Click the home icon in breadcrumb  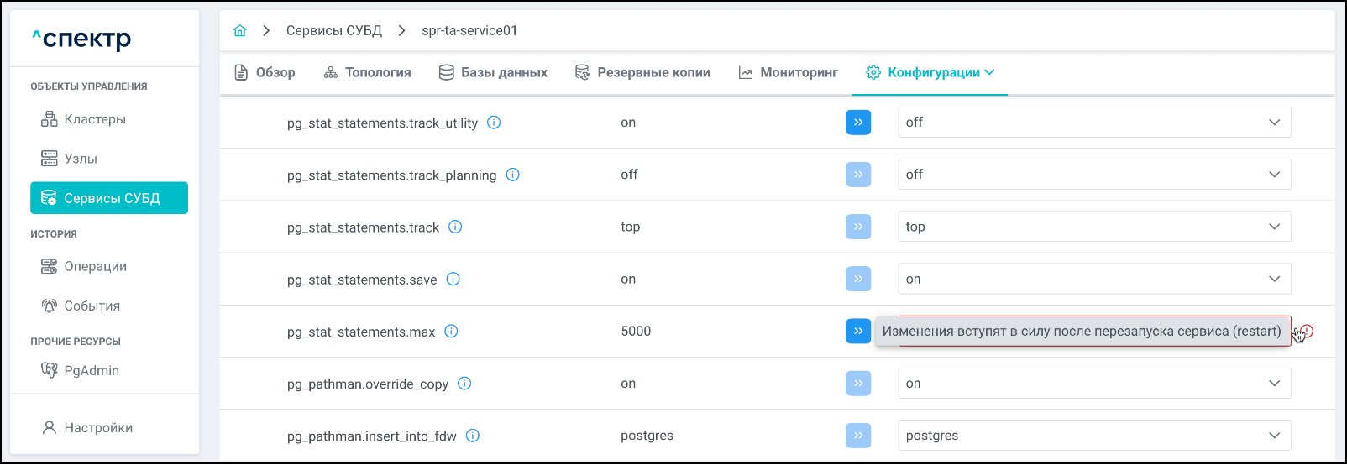coord(240,30)
